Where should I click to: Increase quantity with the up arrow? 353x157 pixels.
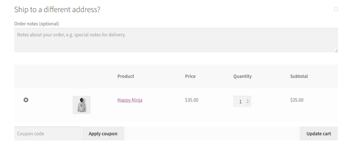point(248,100)
